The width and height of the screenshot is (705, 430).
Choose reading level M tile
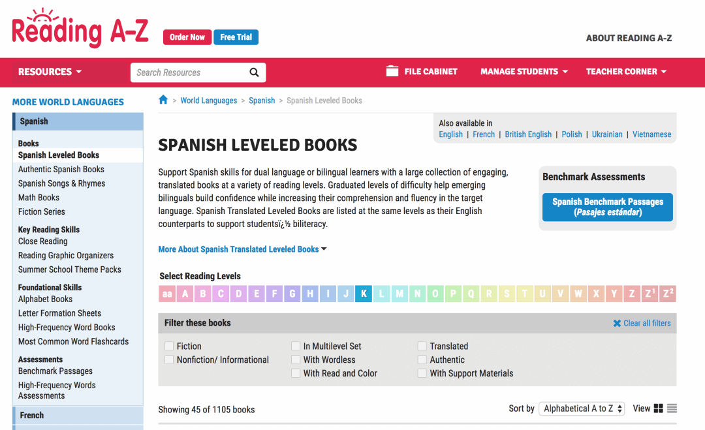click(x=399, y=294)
